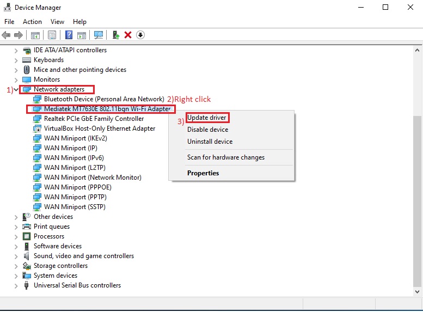The height and width of the screenshot is (312, 423).
Task: Click the Scan for hardware changes toolbar icon
Action: pos(99,35)
